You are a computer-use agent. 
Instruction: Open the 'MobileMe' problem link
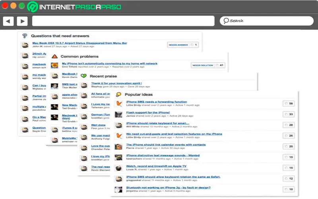[x=70, y=138]
